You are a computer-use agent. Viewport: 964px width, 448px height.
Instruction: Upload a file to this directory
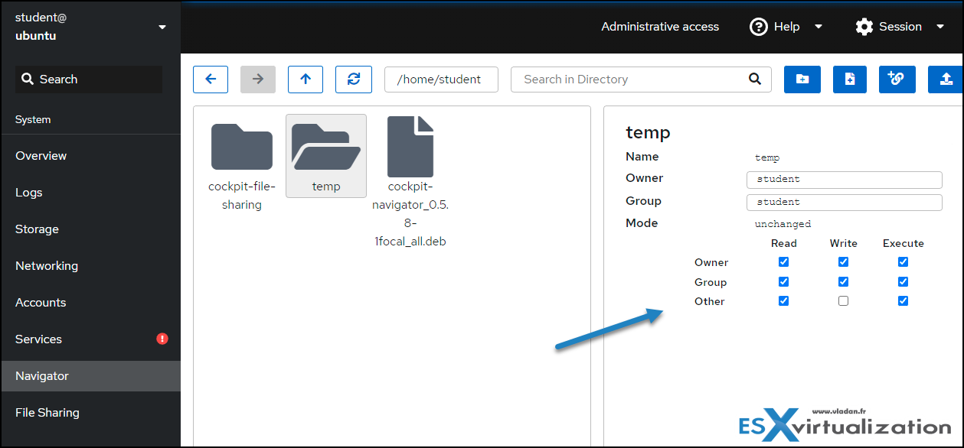946,80
